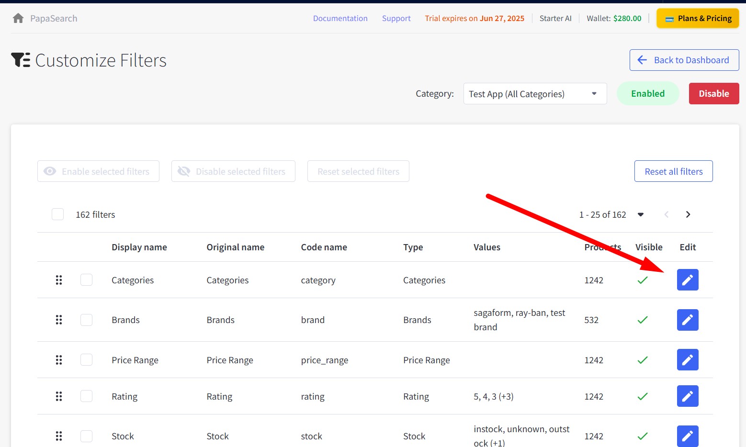Click the '162 filters' count label
746x447 pixels.
95,214
